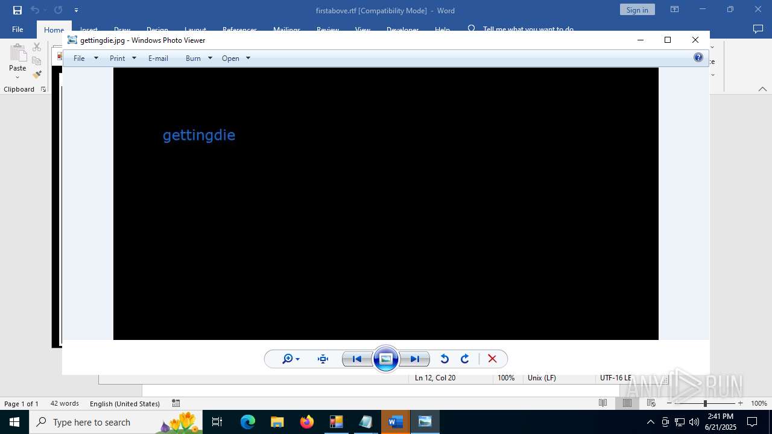Switch to Photo Viewer taskbar icon
The width and height of the screenshot is (772, 434).
425,422
